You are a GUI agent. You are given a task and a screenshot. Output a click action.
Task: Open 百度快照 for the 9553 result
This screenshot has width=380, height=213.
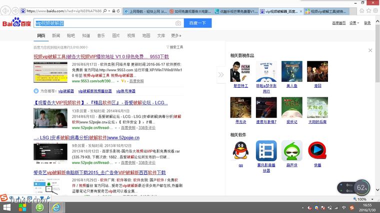pyautogui.click(x=136, y=81)
